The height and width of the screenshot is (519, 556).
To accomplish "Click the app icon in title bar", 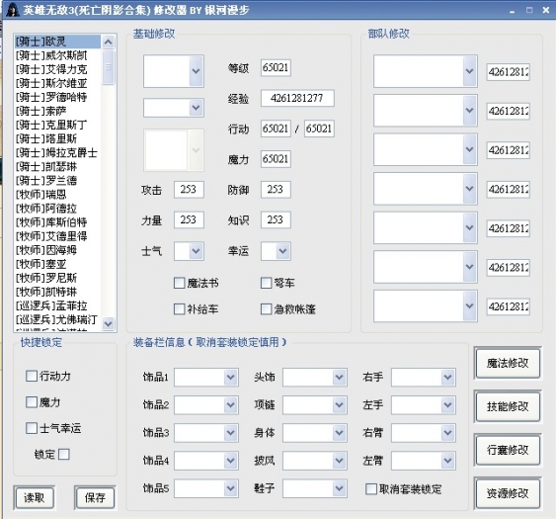I will 13,10.
